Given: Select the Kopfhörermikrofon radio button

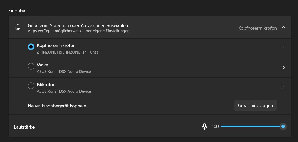Looking at the screenshot, I should click(31, 47).
